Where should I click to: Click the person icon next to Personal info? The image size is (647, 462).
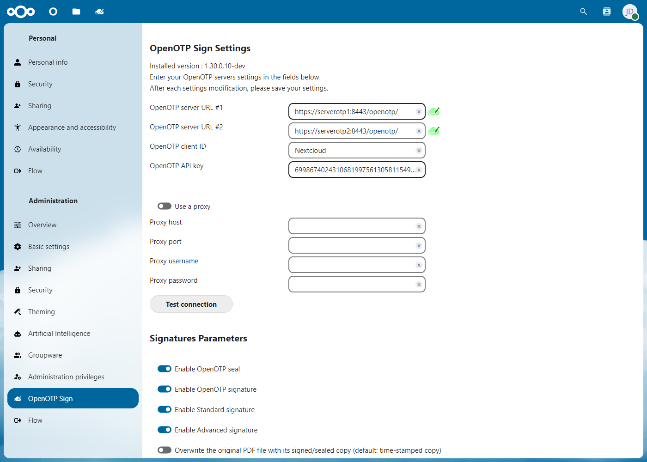tap(18, 62)
